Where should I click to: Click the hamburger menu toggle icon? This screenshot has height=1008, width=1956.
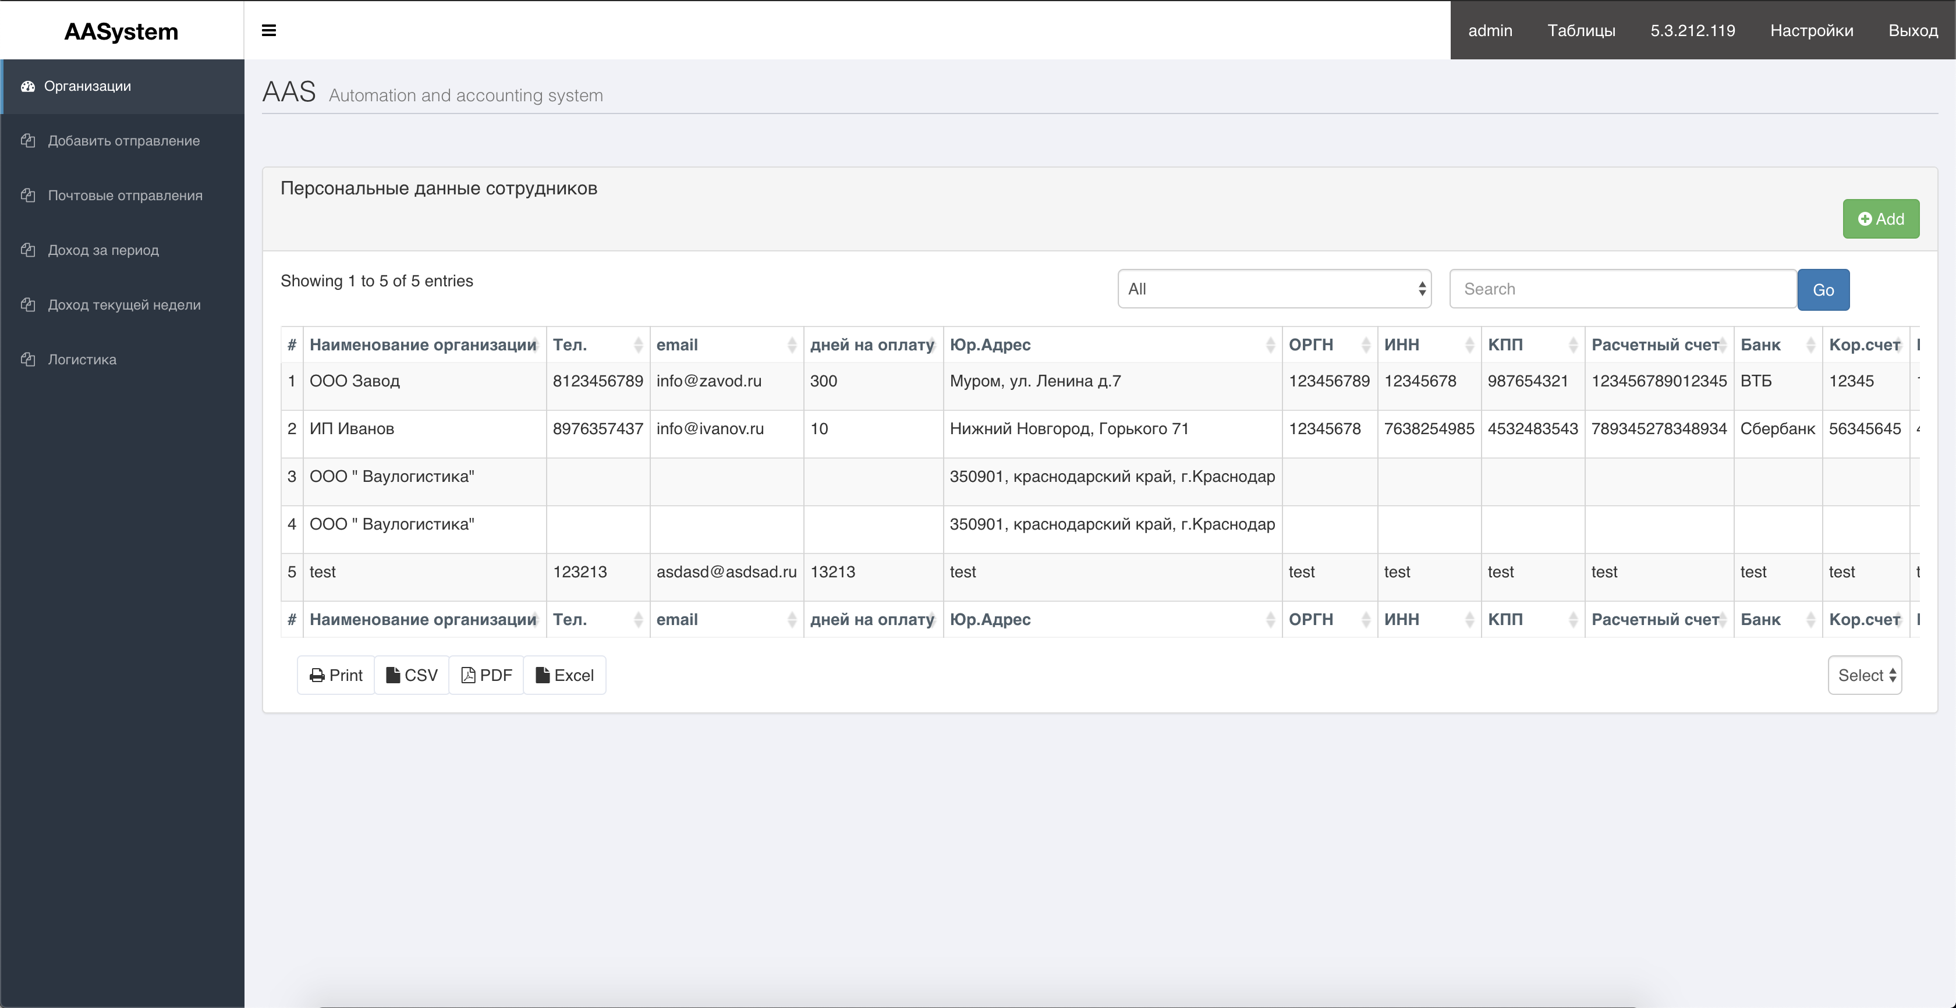(x=268, y=30)
